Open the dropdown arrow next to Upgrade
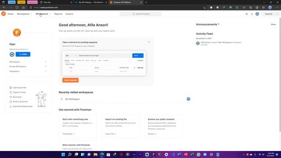The width and height of the screenshot is (281, 158). (278, 14)
